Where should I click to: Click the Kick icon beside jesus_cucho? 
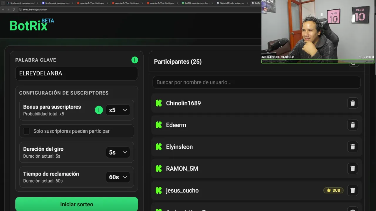(x=159, y=190)
